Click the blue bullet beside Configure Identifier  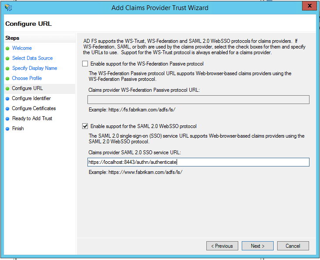pos(7,99)
